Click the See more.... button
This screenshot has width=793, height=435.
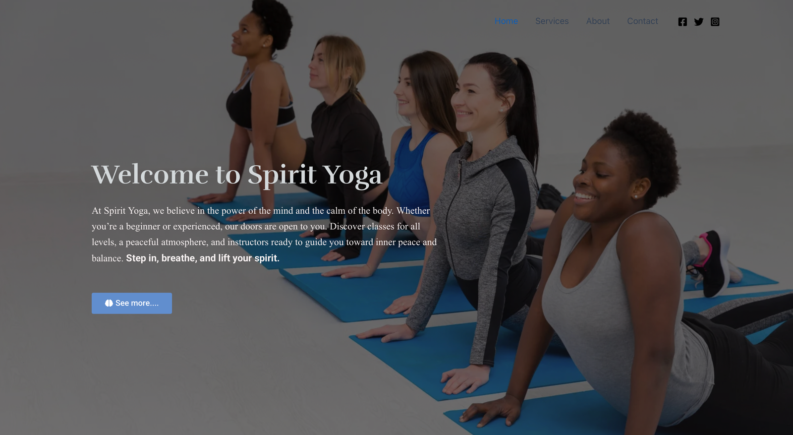click(132, 303)
